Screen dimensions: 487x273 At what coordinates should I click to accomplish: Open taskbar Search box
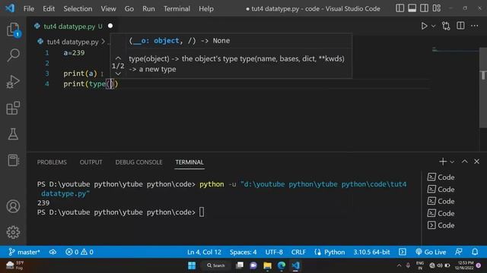tap(215, 265)
